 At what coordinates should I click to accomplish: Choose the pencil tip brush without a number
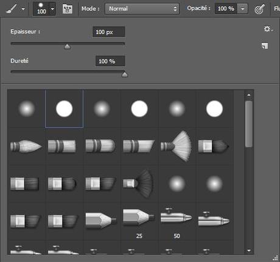[101, 221]
